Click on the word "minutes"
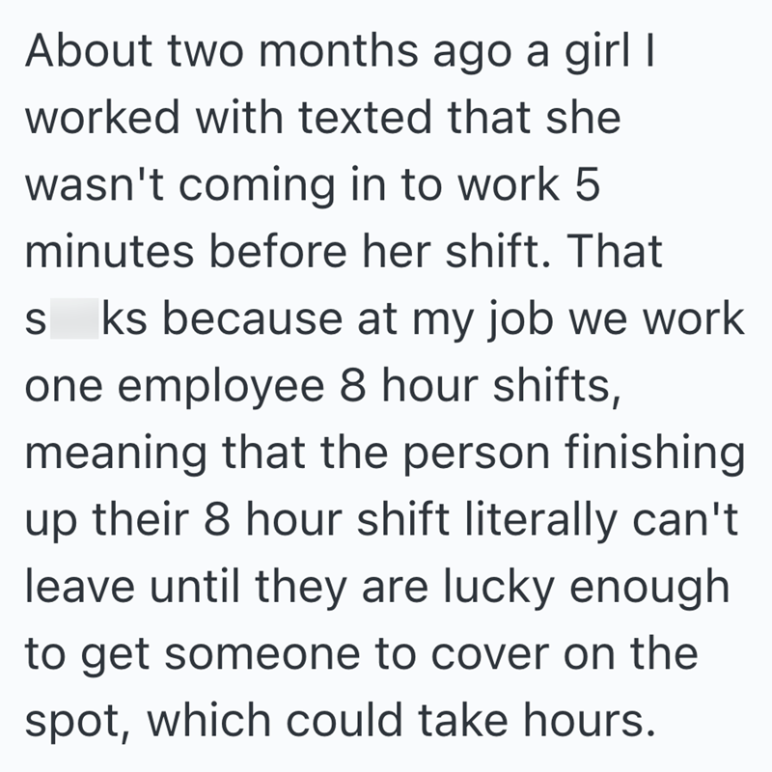 point(109,252)
